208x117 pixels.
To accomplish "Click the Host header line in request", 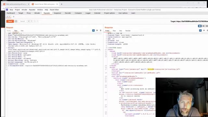I will pyautogui.click(x=38, y=35).
